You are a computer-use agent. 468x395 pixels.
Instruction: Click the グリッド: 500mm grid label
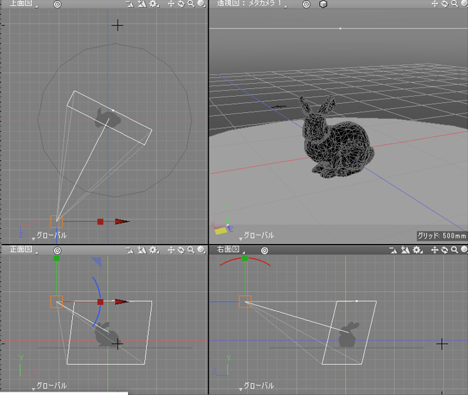coord(441,236)
